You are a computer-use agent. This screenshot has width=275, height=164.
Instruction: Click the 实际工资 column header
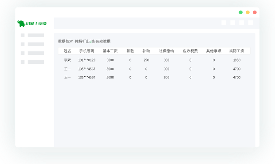click(x=237, y=51)
